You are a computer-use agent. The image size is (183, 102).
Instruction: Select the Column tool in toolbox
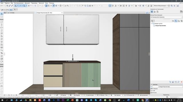2,25
